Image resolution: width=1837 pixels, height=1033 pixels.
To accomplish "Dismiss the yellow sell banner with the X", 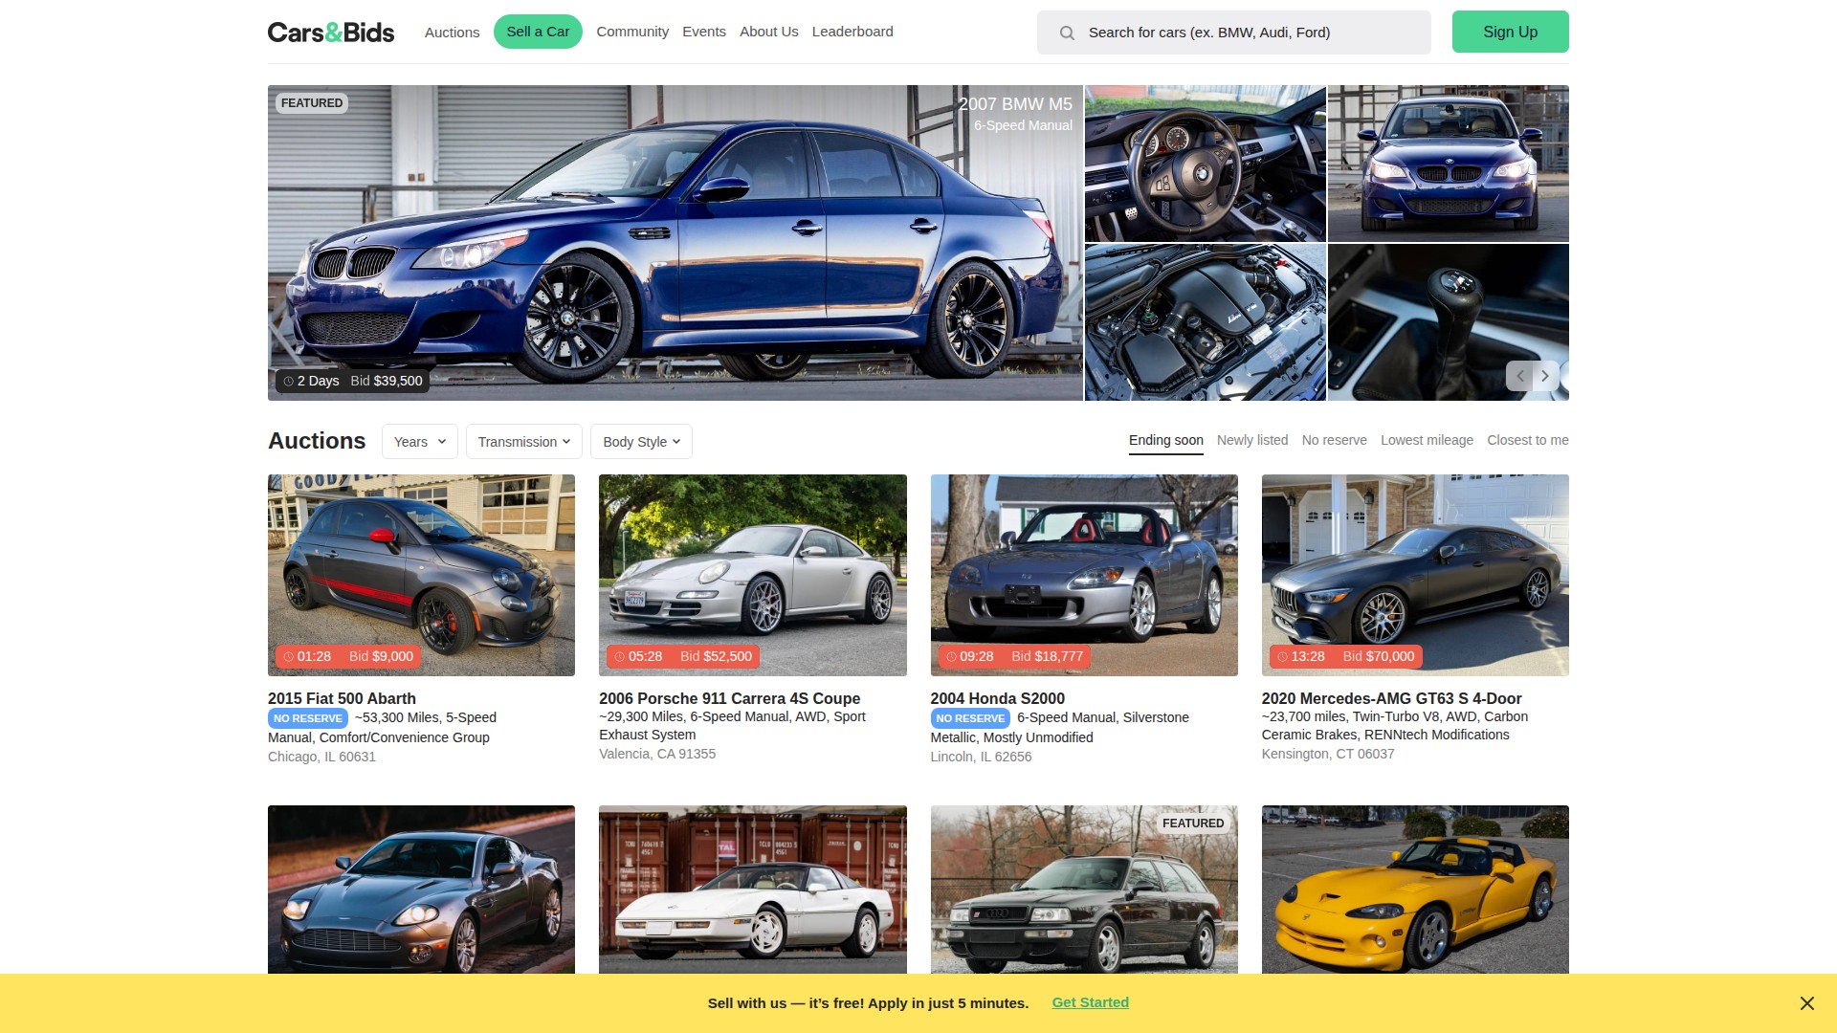I will (1806, 1003).
